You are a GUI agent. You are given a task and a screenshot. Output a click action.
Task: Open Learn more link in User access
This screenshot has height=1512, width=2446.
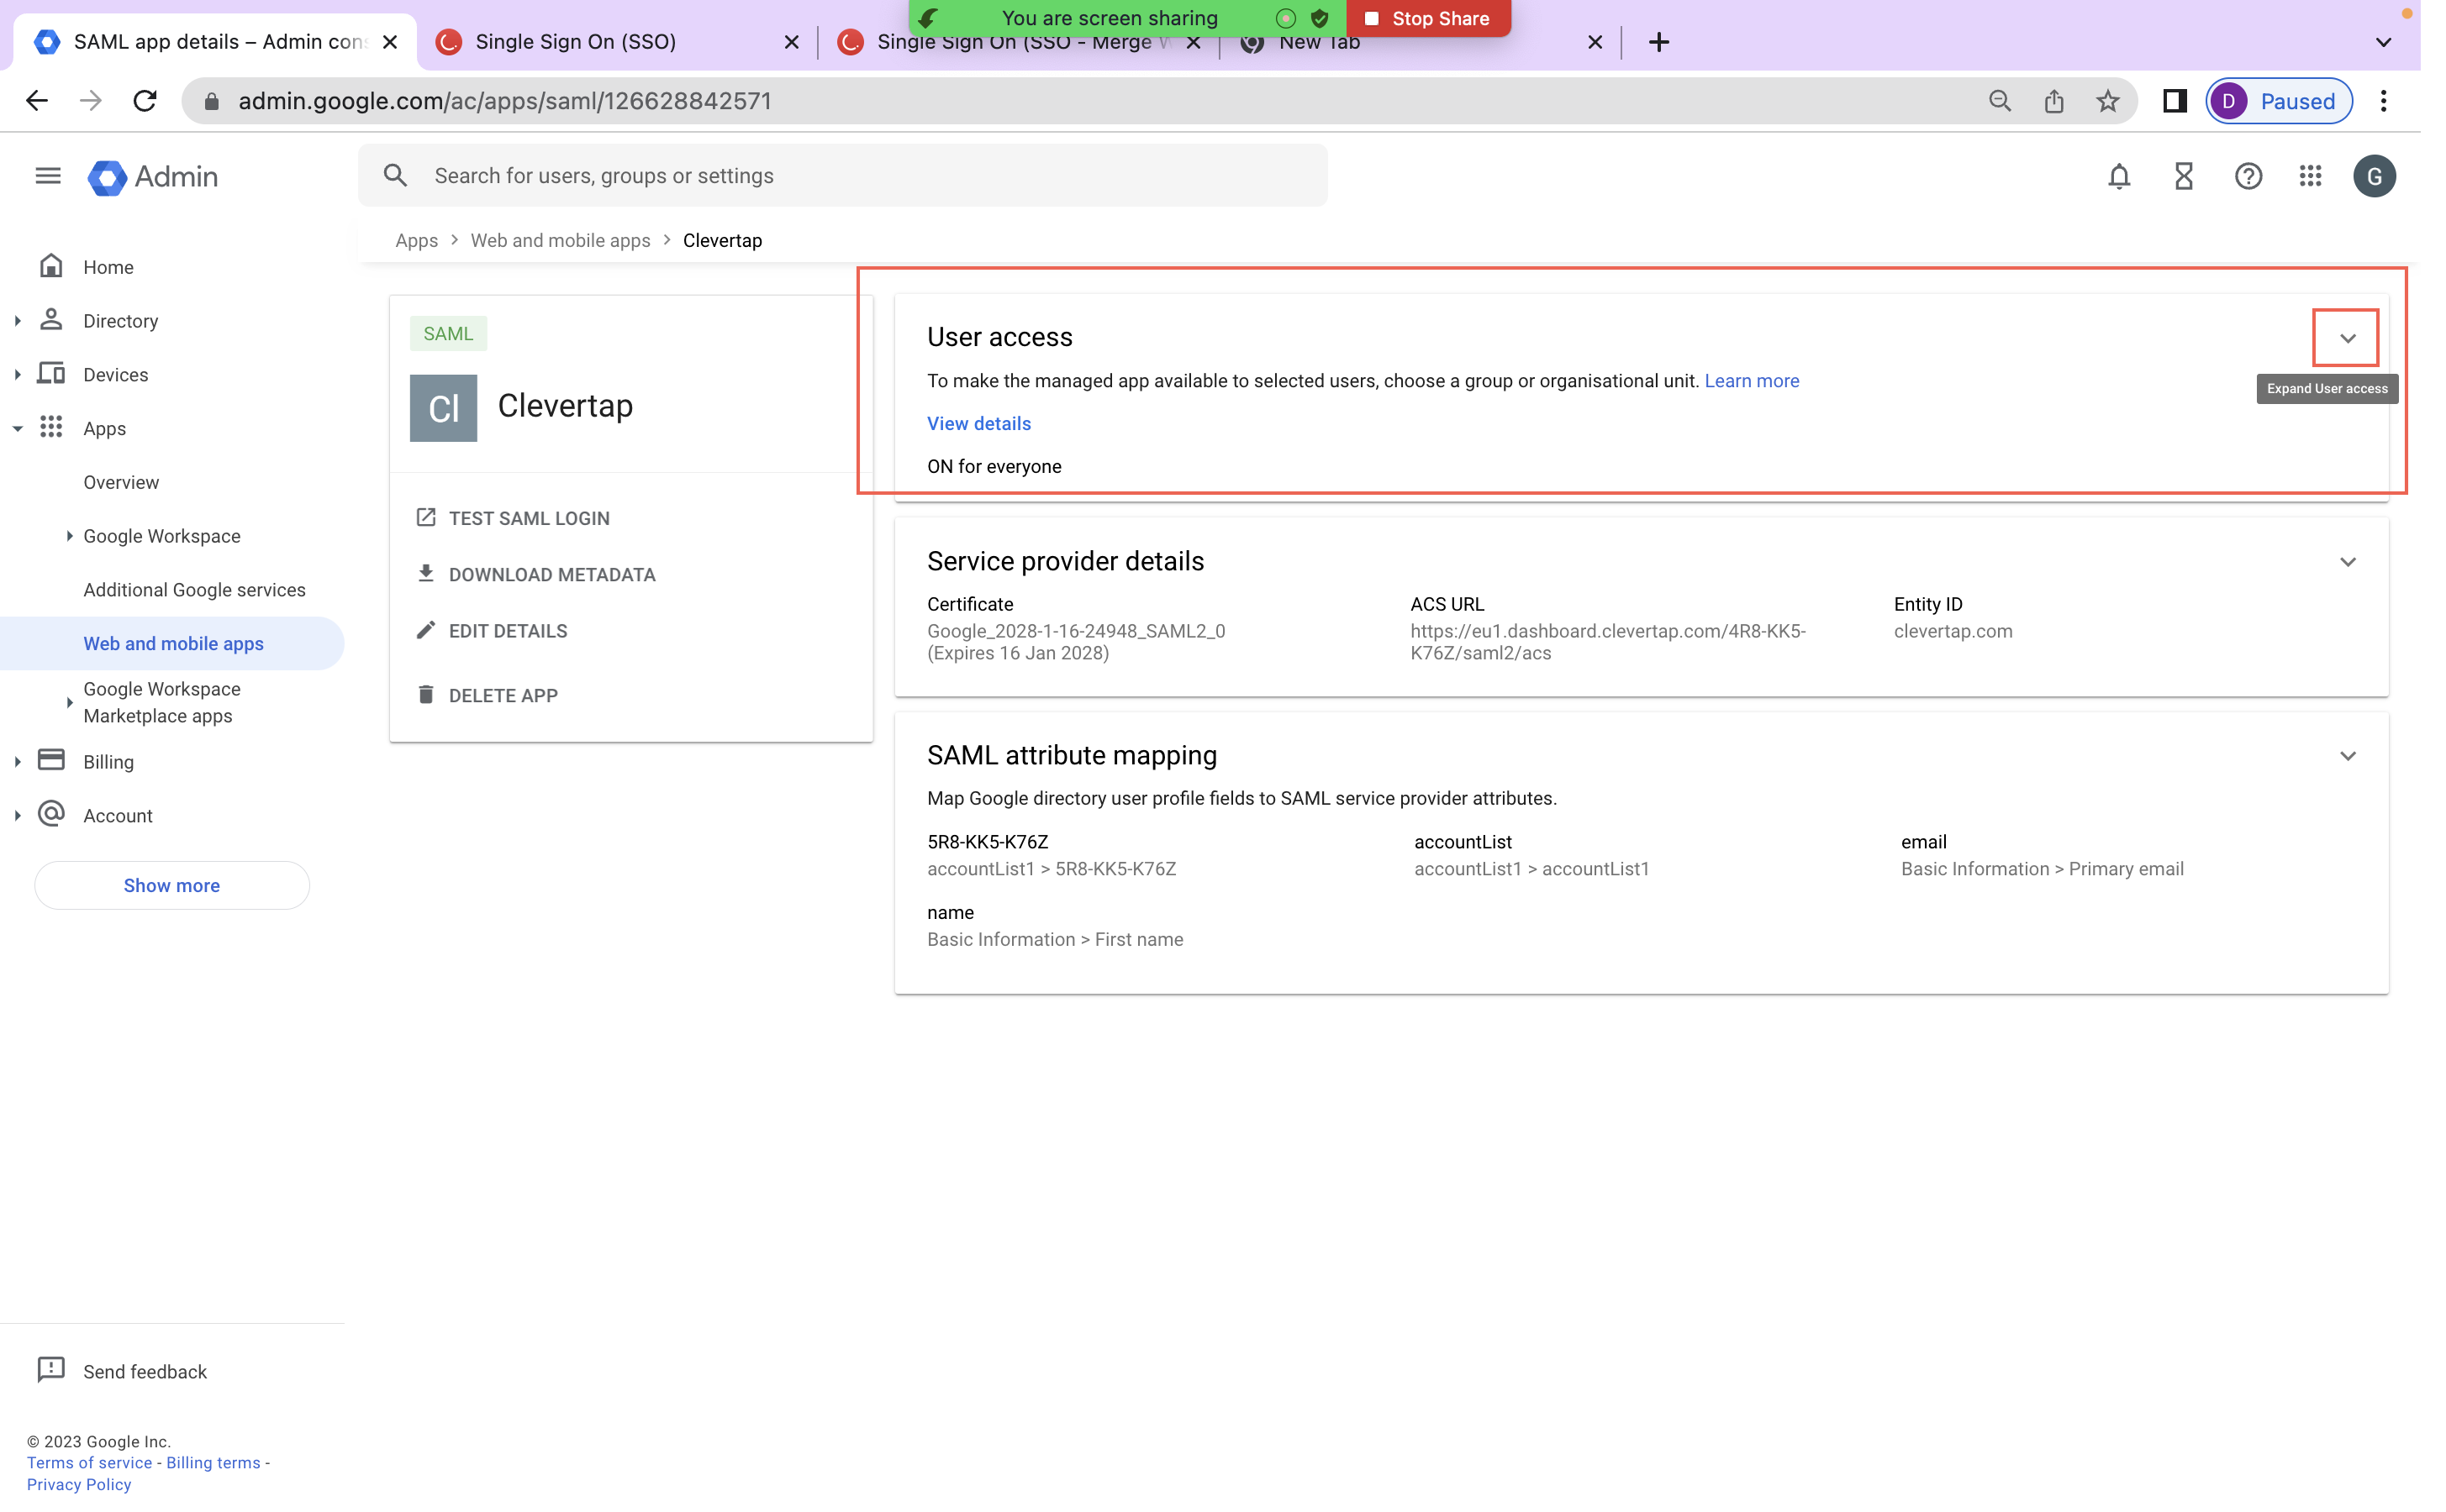click(x=1752, y=381)
